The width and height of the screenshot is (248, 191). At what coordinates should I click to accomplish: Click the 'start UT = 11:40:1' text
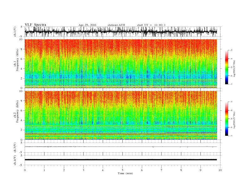pos(151,25)
